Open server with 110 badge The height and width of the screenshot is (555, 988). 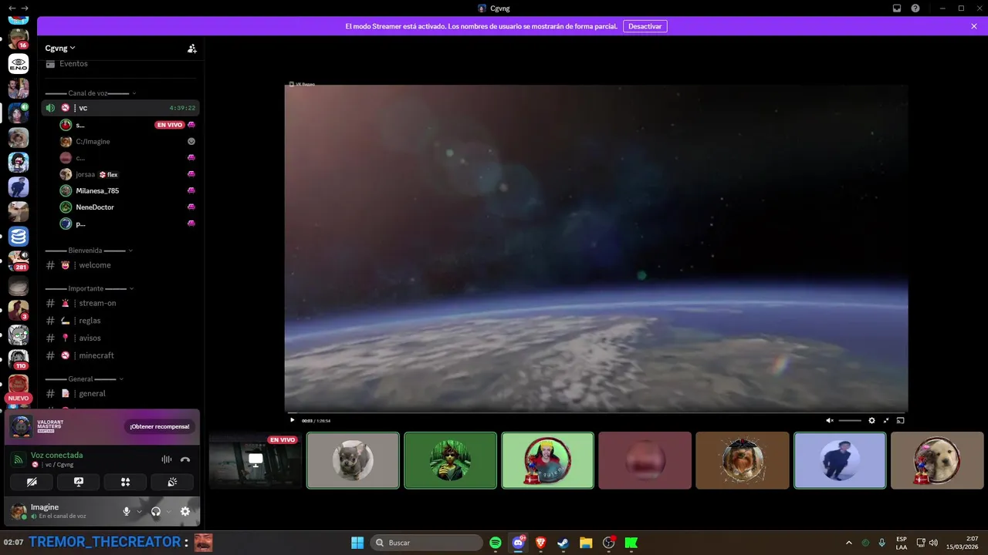(19, 360)
